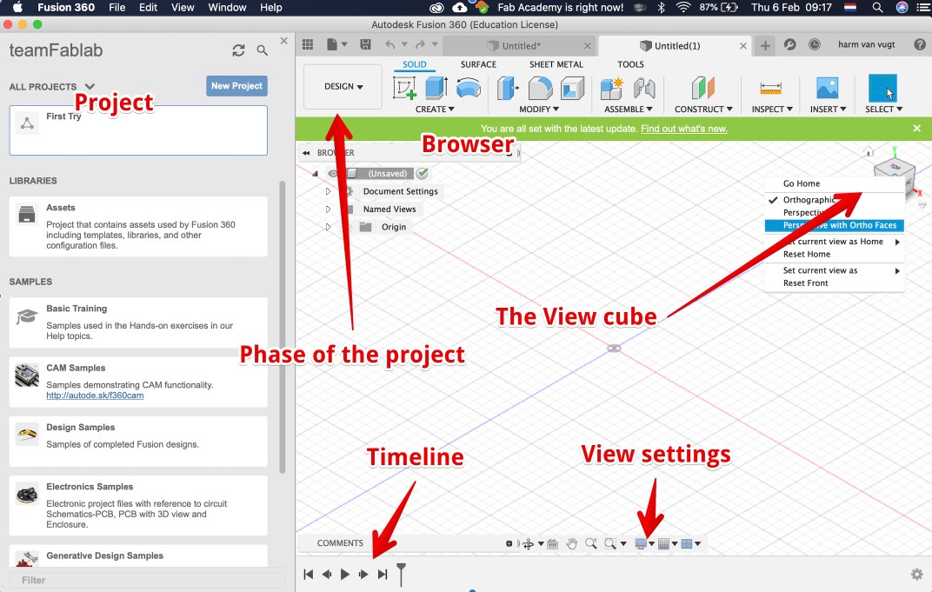Expand the Named Views tree node
This screenshot has height=592, width=932.
(x=328, y=210)
